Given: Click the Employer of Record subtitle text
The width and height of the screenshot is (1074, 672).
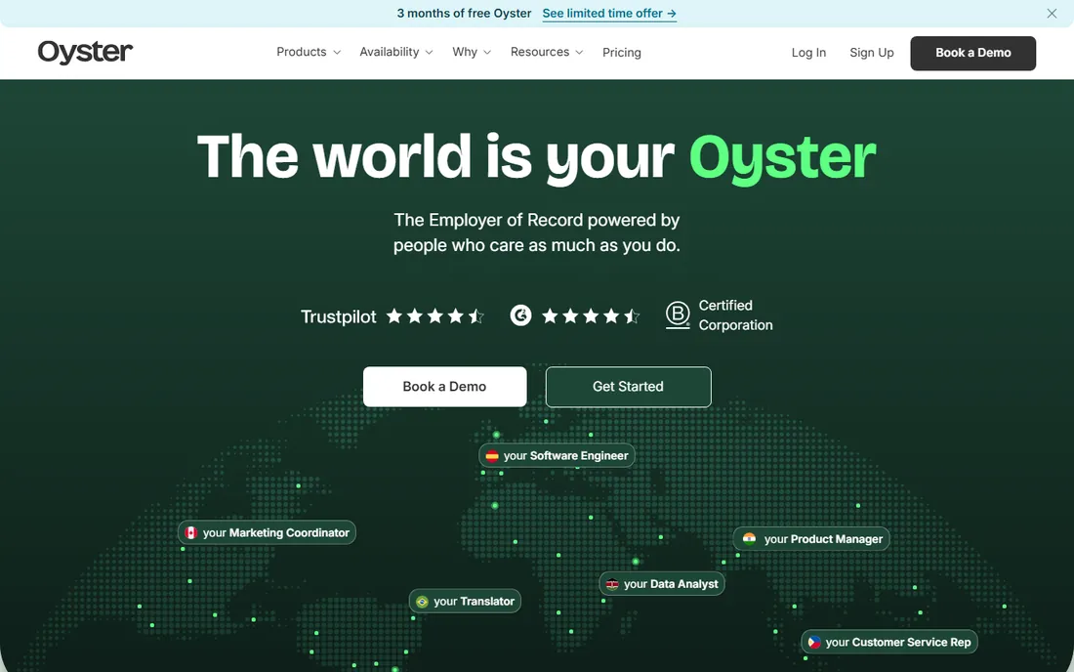Looking at the screenshot, I should point(536,232).
